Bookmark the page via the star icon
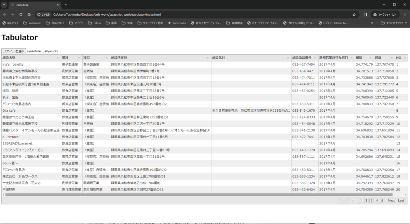Image resolution: width=410 pixels, height=224 pixels. (354, 14)
